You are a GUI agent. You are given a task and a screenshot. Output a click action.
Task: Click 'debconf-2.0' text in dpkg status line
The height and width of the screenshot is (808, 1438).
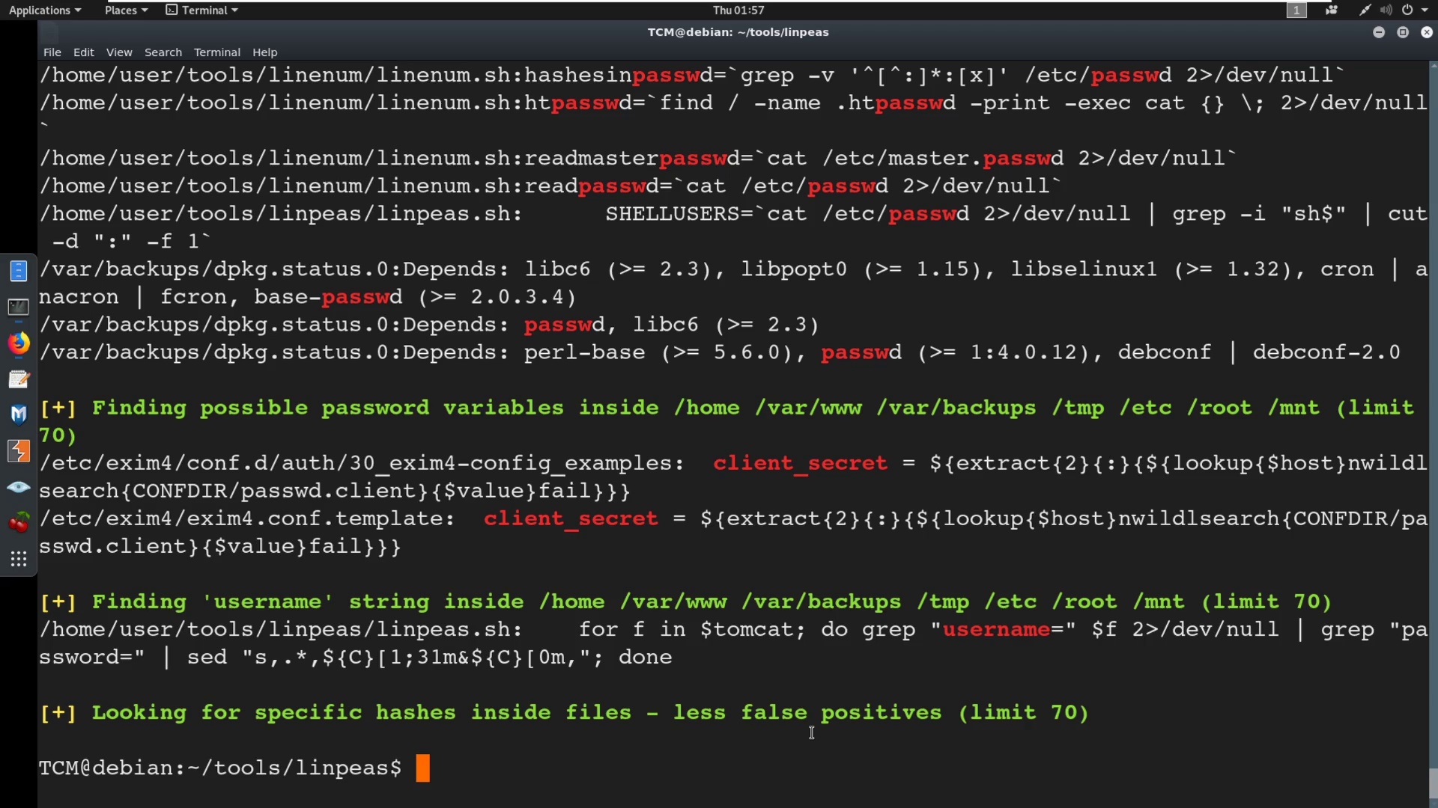[1326, 352]
